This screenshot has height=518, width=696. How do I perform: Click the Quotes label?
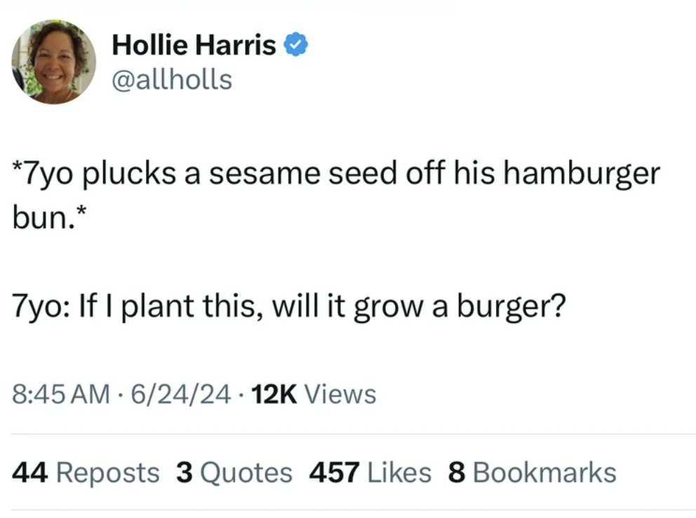(245, 472)
